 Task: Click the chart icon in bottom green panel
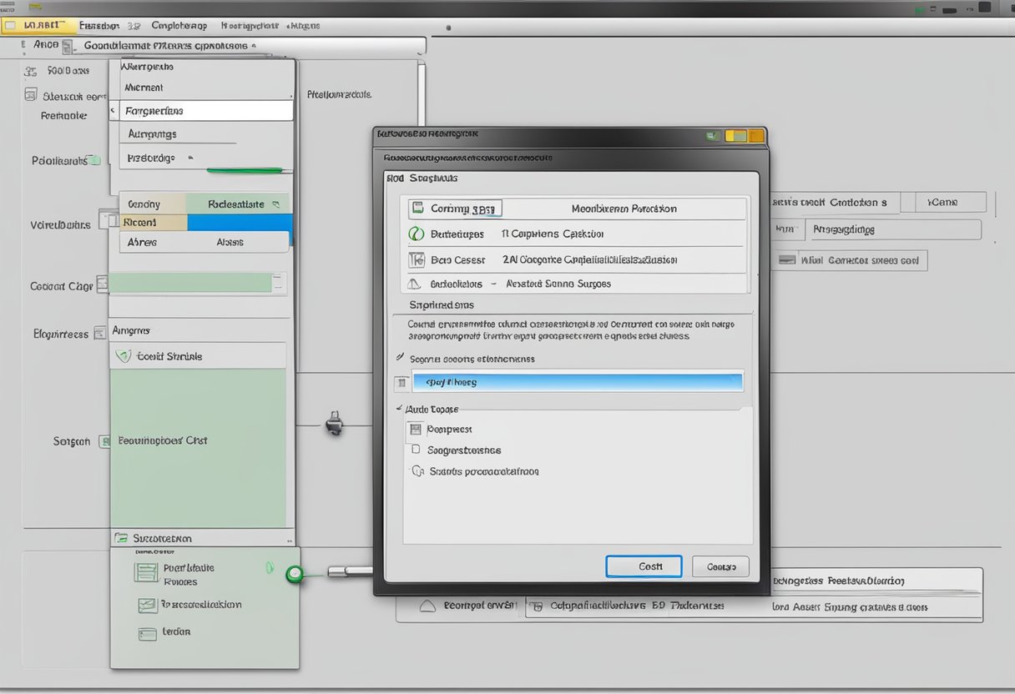pos(147,605)
